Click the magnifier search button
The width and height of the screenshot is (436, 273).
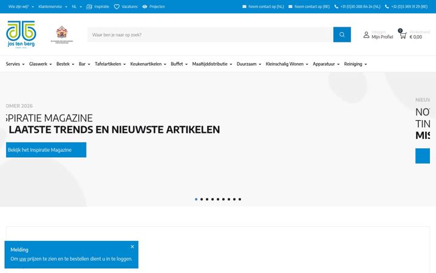[342, 35]
